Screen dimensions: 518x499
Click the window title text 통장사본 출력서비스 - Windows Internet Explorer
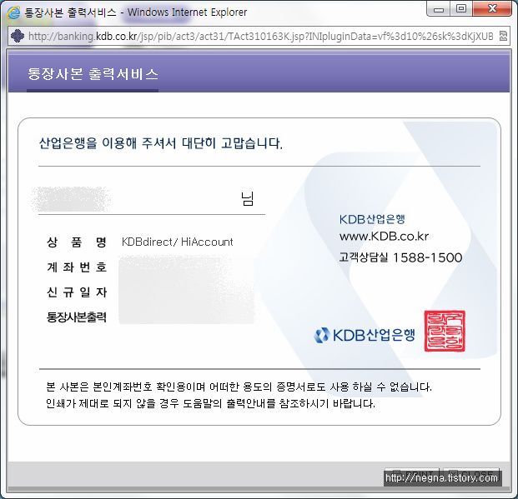[136, 12]
